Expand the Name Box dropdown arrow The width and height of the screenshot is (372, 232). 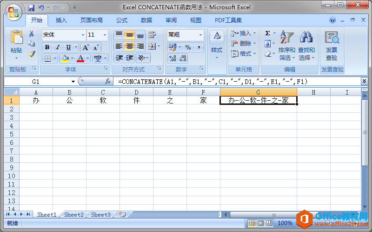(73, 82)
